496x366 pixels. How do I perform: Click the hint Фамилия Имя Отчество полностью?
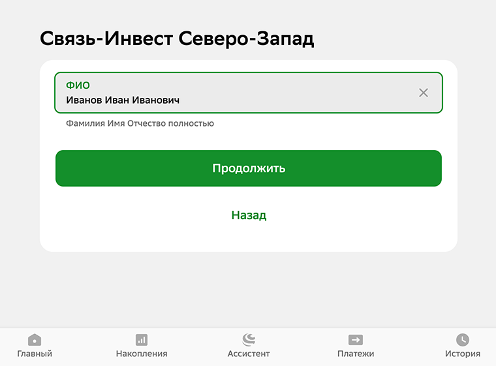coord(140,123)
